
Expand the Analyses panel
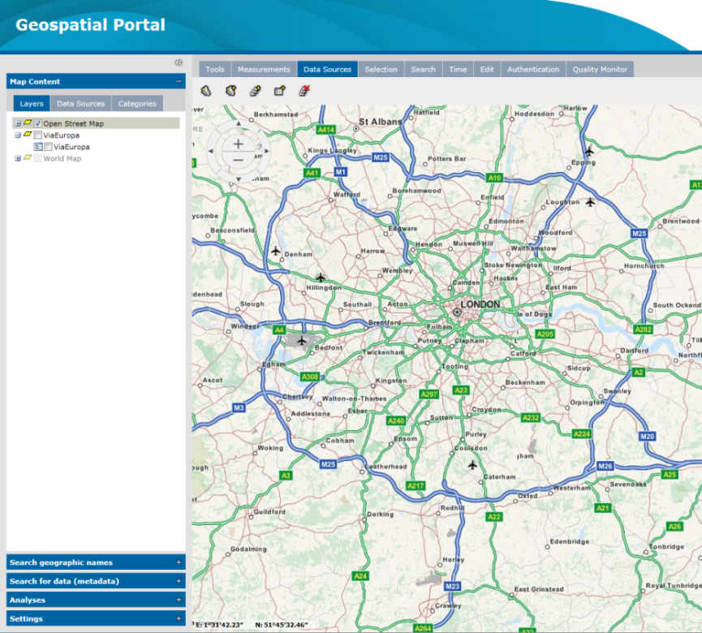point(178,601)
